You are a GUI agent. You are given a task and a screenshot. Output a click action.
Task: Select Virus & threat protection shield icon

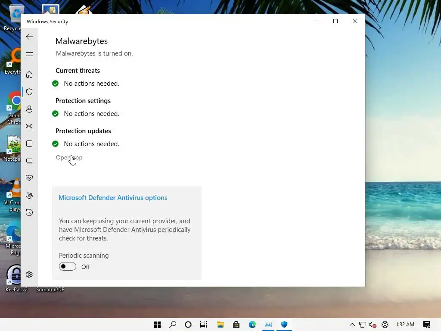coord(29,92)
